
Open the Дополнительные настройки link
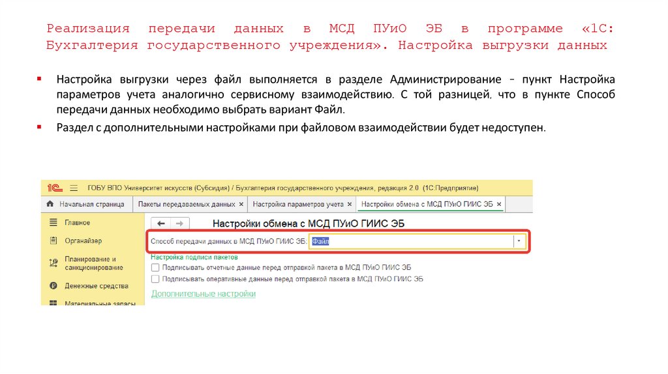[204, 294]
